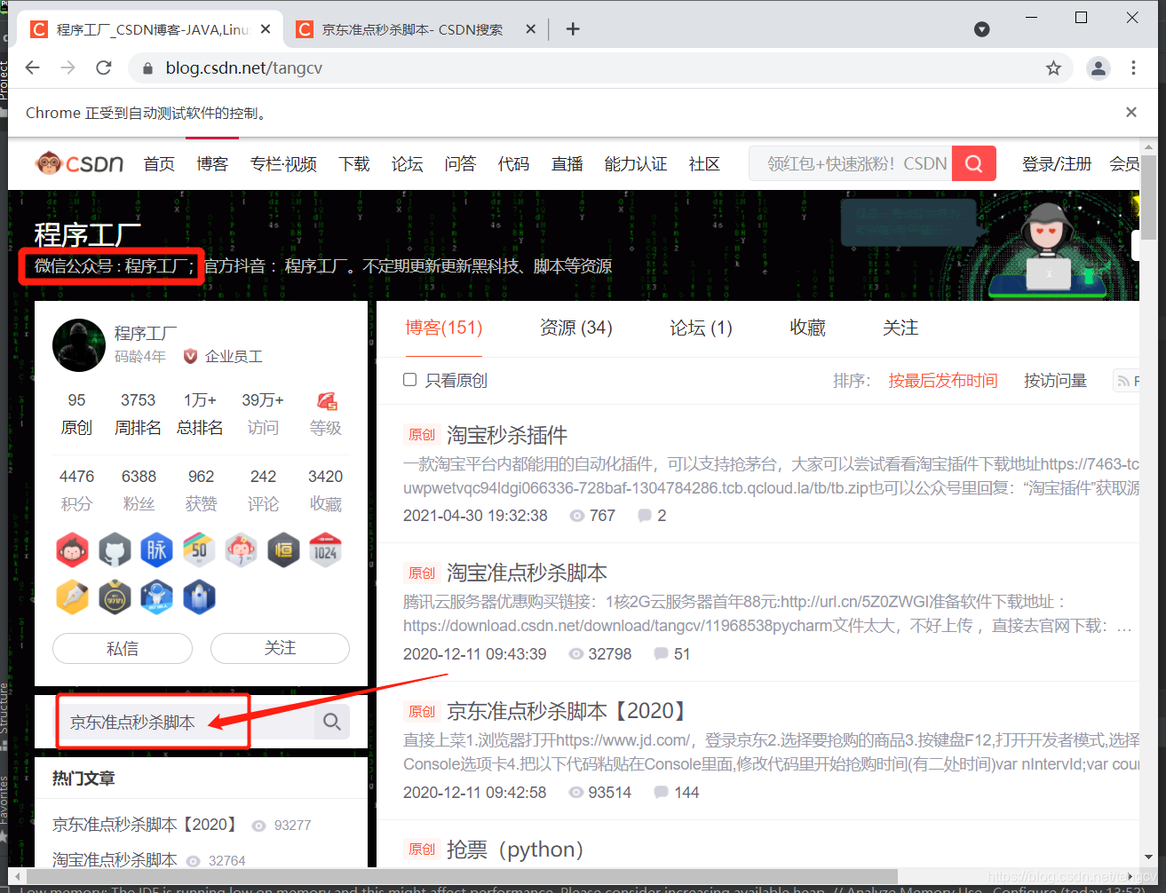Click the 私信 button

coord(123,648)
